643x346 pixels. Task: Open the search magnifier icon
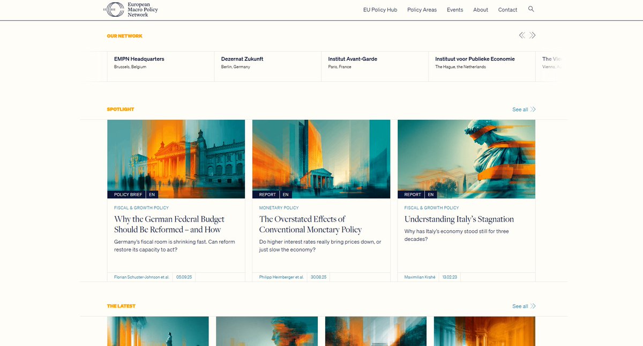pyautogui.click(x=531, y=9)
